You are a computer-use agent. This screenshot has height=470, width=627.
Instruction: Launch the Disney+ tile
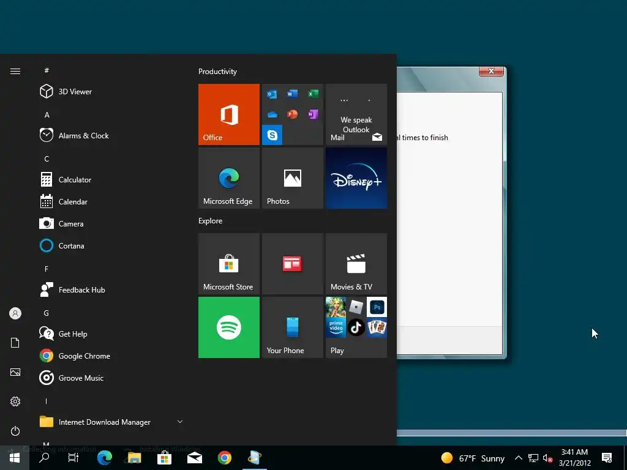tap(356, 178)
